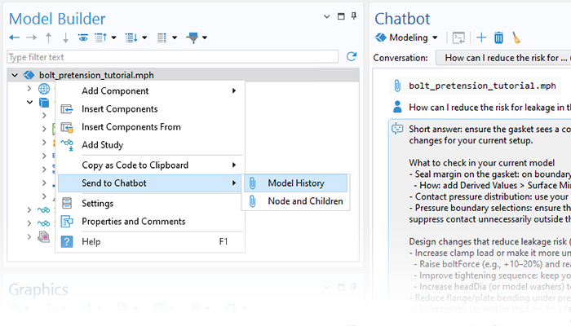571x326 pixels.
Task: Delete the Chatbot conversation with trash icon
Action: click(x=498, y=37)
